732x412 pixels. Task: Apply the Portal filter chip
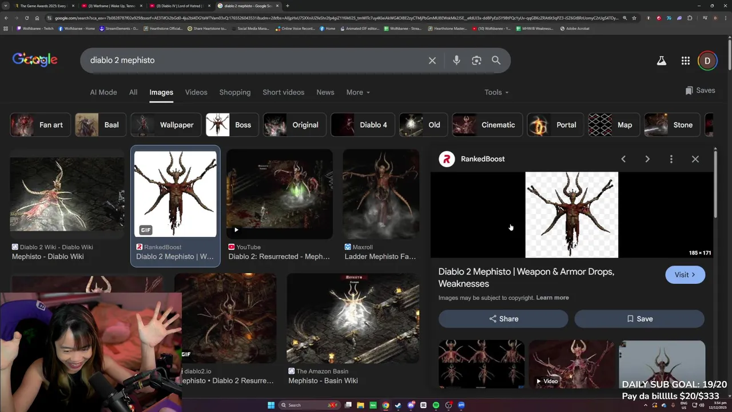pos(555,125)
